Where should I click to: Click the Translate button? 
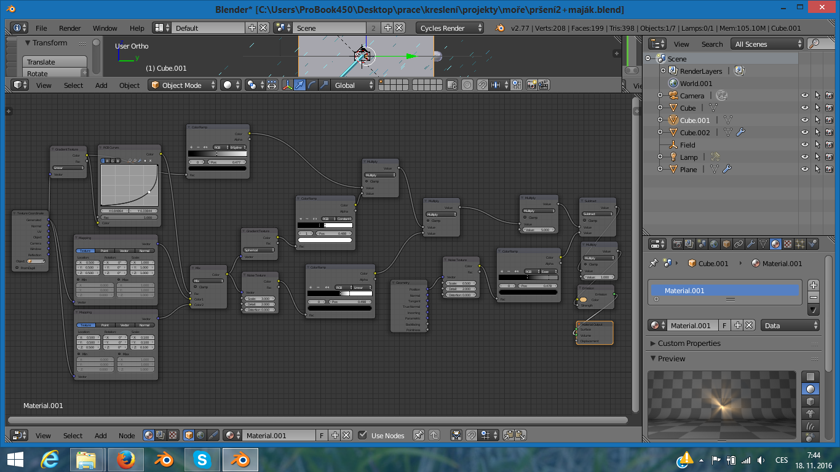55,61
